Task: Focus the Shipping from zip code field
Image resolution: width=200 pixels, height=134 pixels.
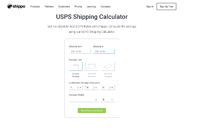Action: 80,51
